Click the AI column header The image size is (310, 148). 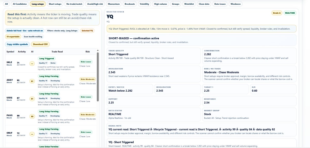pyautogui.click(x=32, y=51)
